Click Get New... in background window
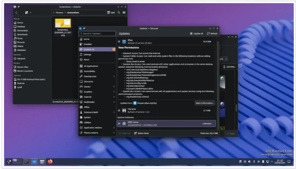Screen dimensions: 296x169 click(x=229, y=67)
